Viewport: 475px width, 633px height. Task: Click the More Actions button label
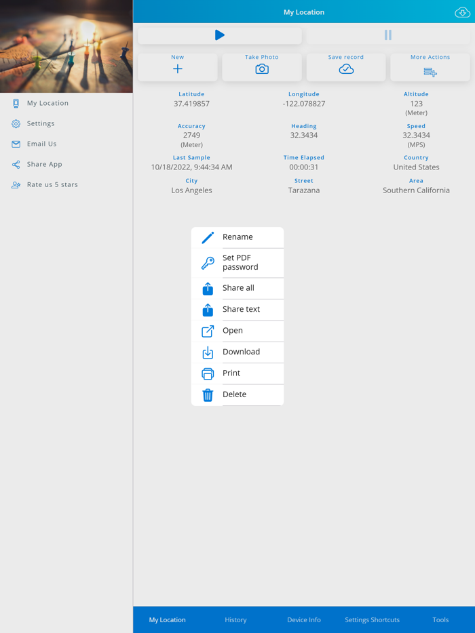430,58
